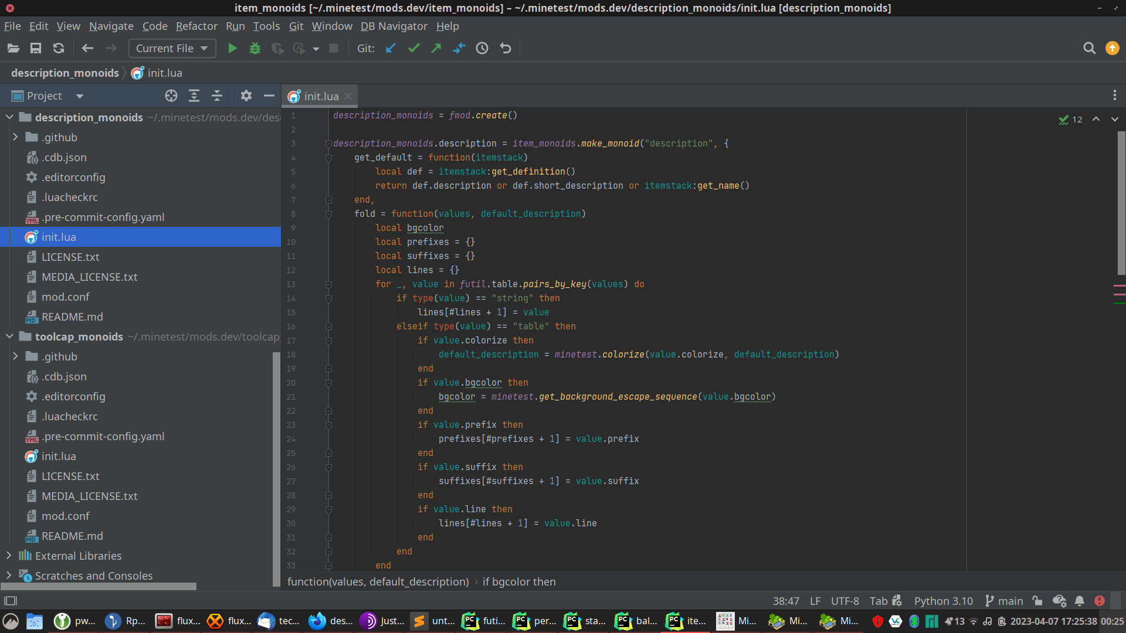Click Git Update Project arrow
Screen dimensions: 1126x633
(x=391, y=49)
